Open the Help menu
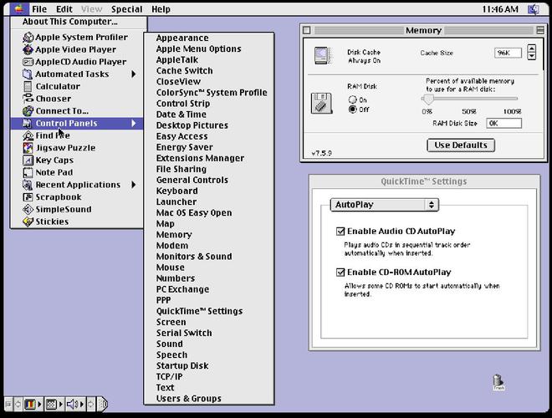The image size is (552, 418). pyautogui.click(x=161, y=9)
